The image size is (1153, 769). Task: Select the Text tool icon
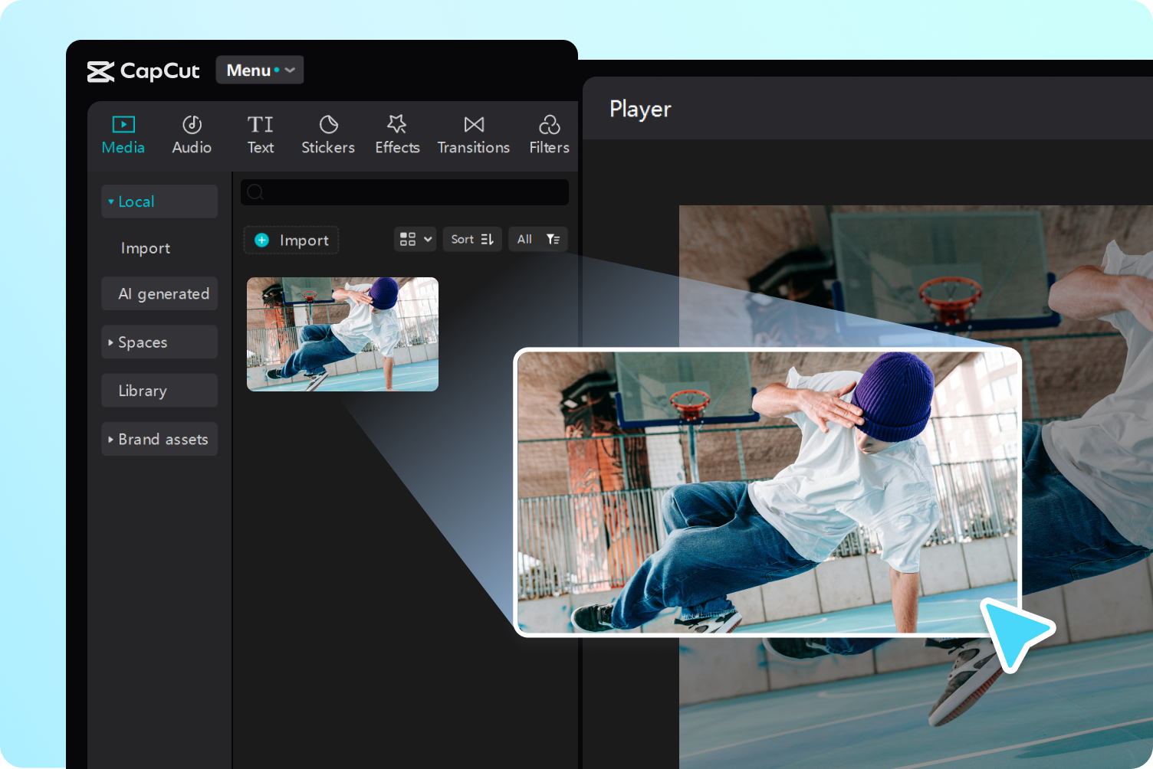coord(260,125)
